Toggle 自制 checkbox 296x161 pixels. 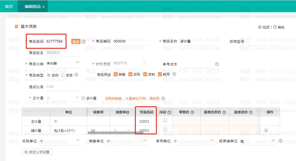point(145,74)
